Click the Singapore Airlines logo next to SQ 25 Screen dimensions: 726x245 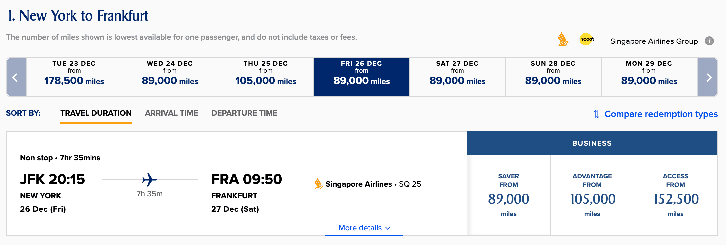318,184
